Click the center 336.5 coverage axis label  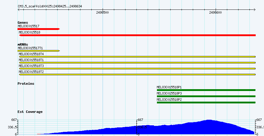tap(142, 127)
